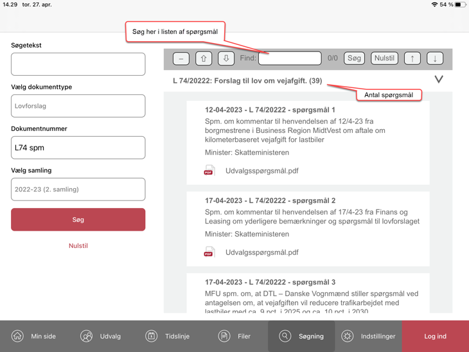The width and height of the screenshot is (469, 352).
Task: Click the hollow down arrow toolbar button
Action: tap(226, 58)
